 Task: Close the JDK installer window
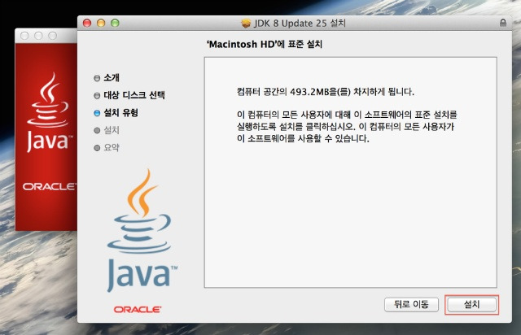pyautogui.click(x=87, y=23)
